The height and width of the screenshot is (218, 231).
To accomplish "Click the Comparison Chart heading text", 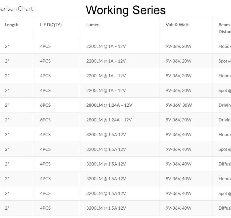I will [16, 9].
